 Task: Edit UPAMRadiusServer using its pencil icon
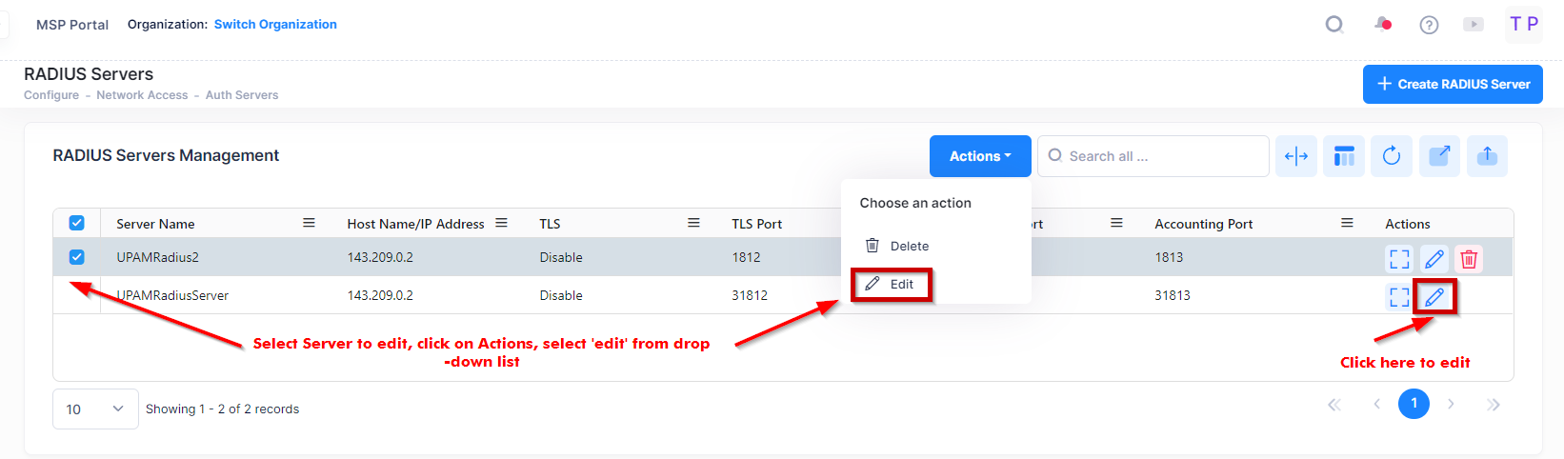[1434, 297]
